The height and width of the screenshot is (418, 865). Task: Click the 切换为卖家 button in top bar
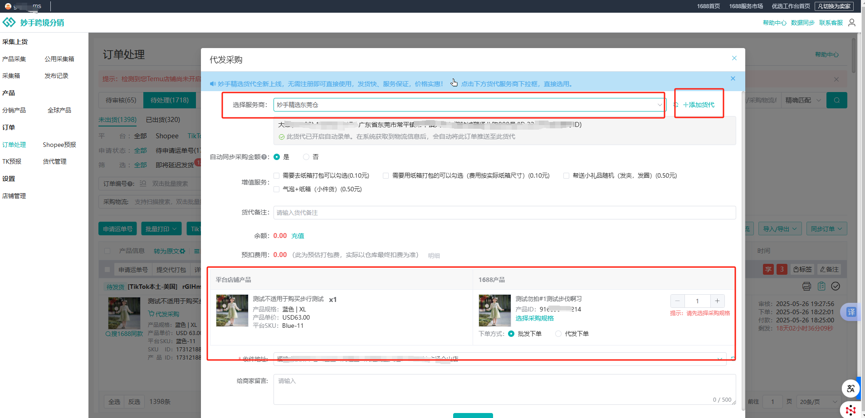834,6
